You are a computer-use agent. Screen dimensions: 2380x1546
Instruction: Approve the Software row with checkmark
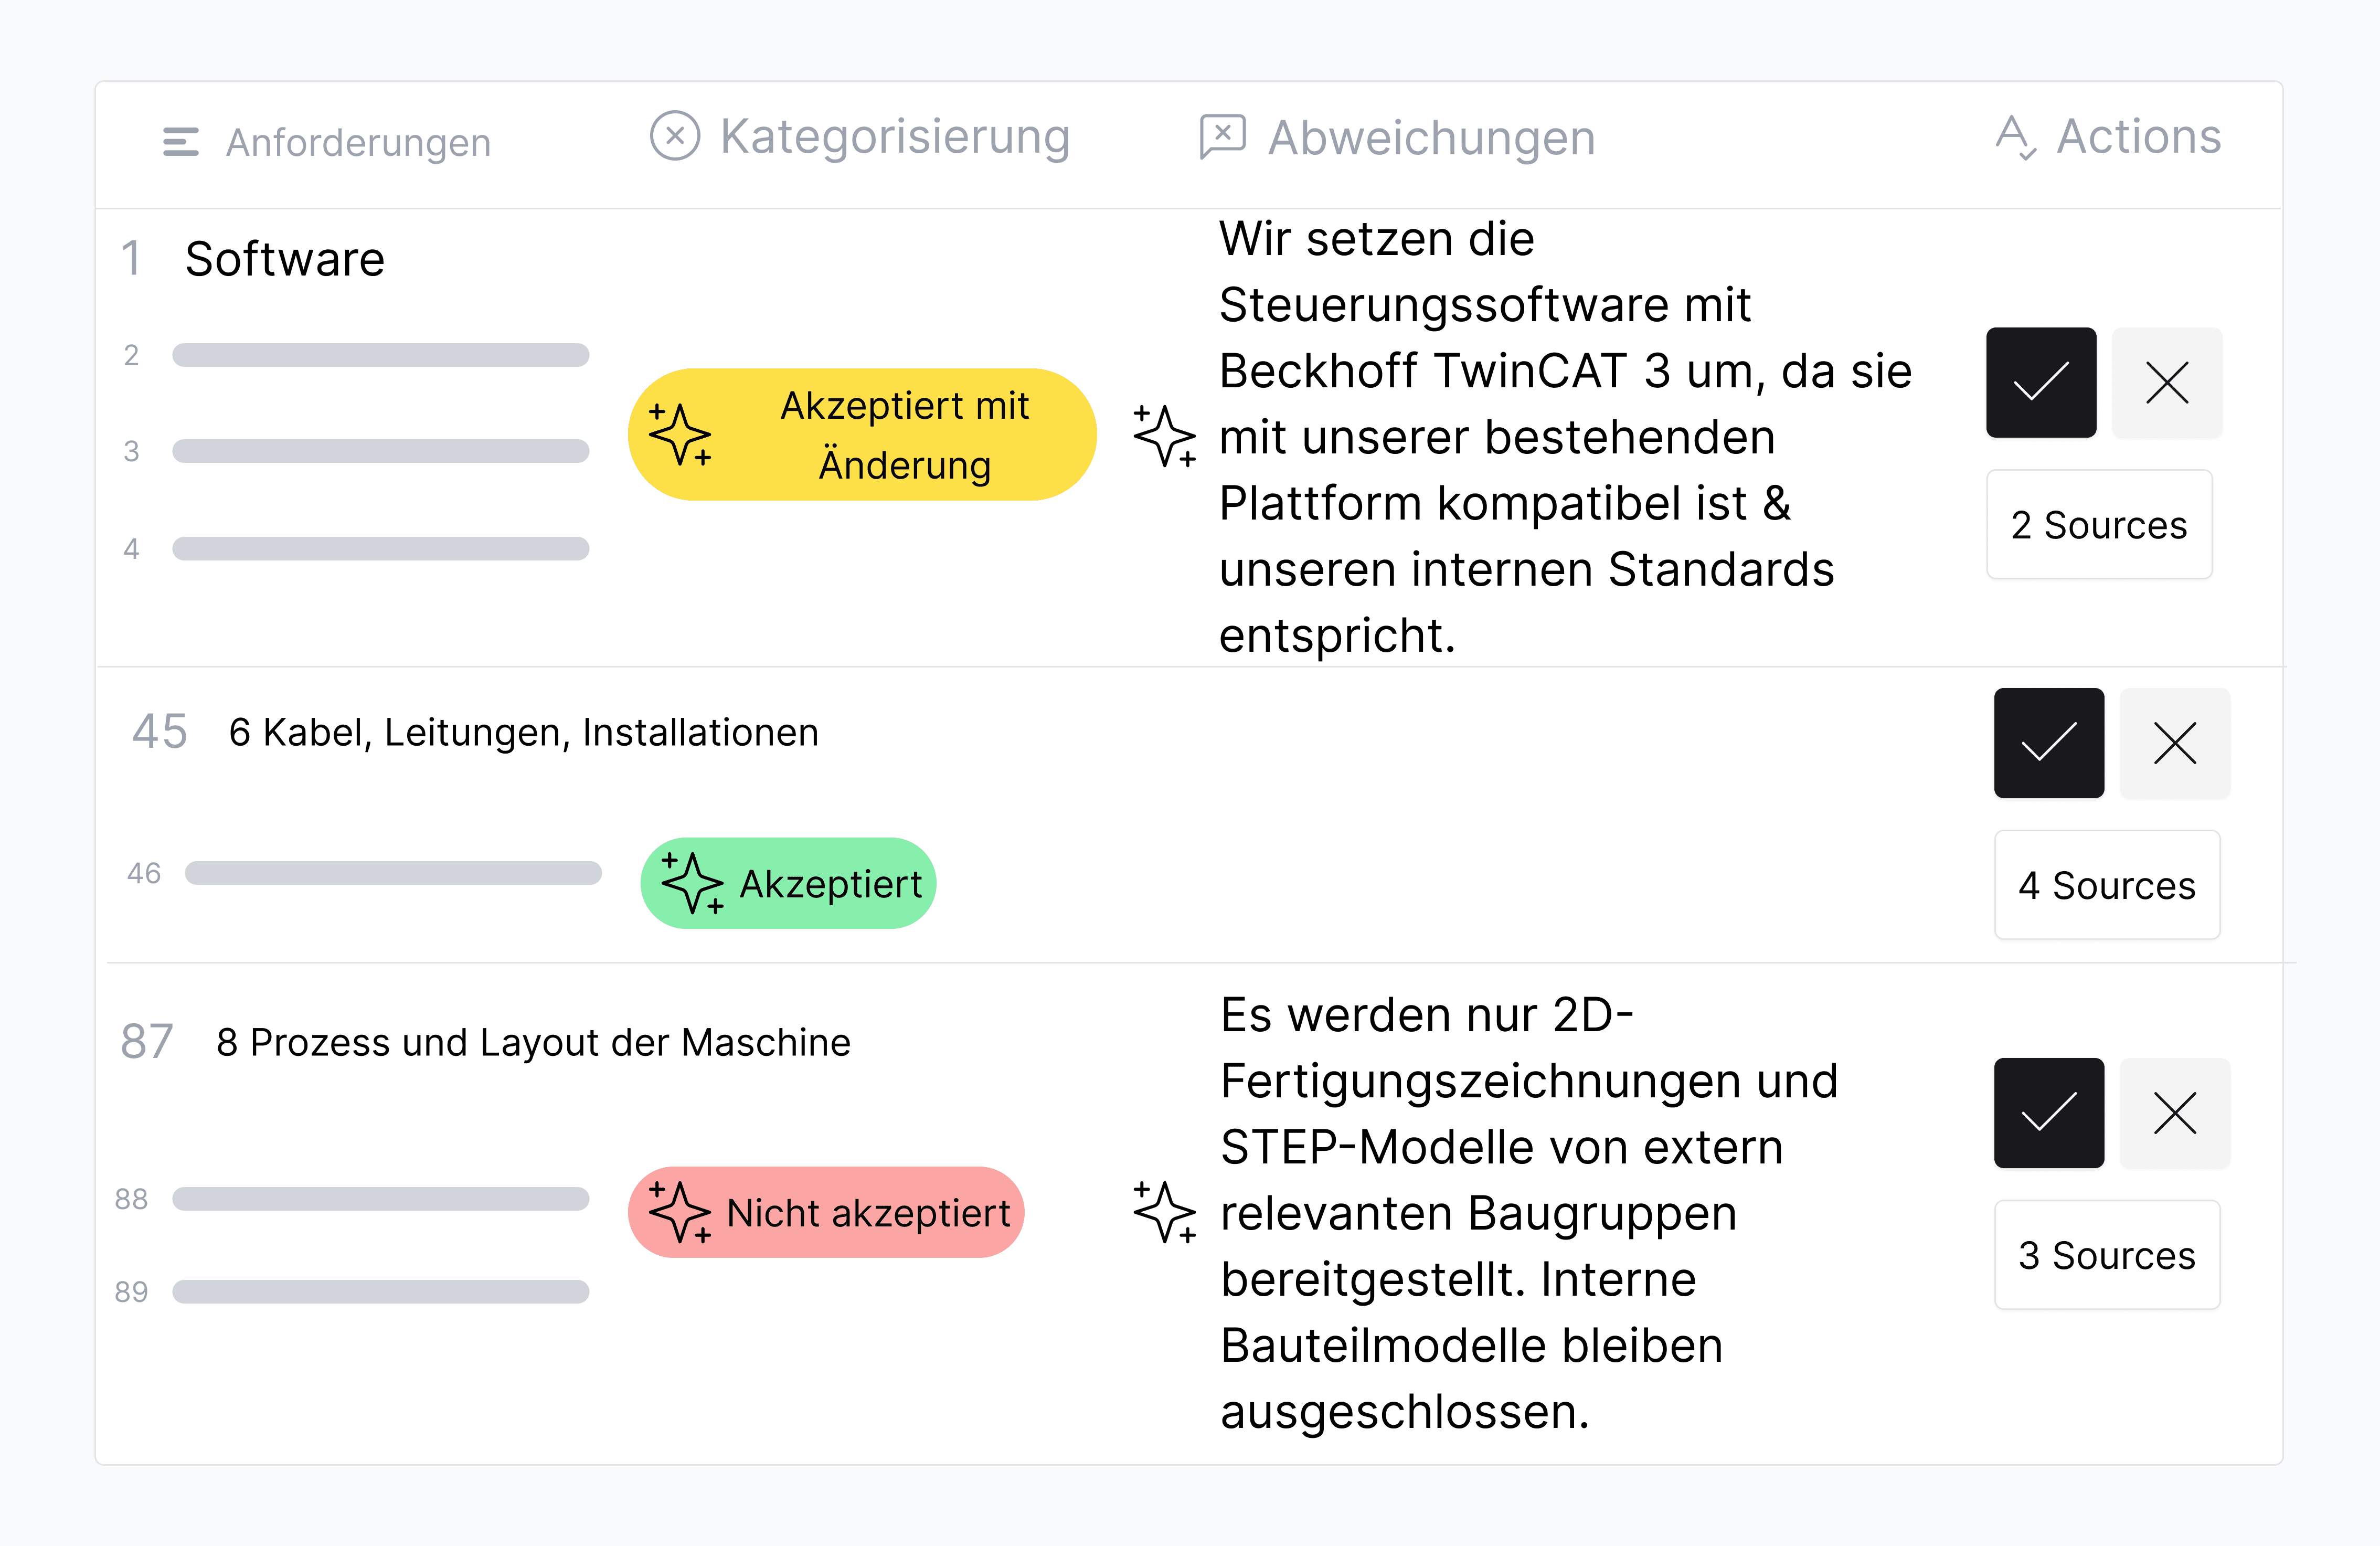pos(2041,382)
